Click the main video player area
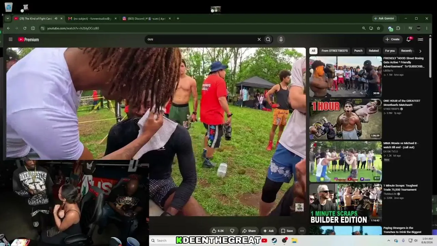 click(156, 132)
